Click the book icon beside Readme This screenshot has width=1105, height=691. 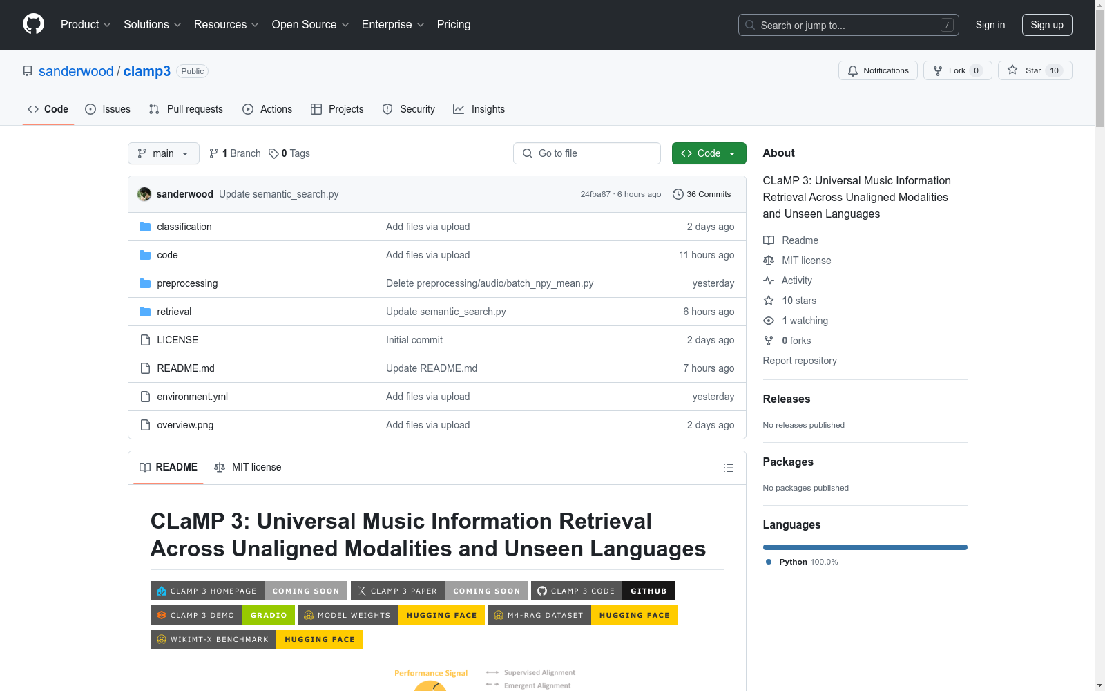[x=769, y=240]
